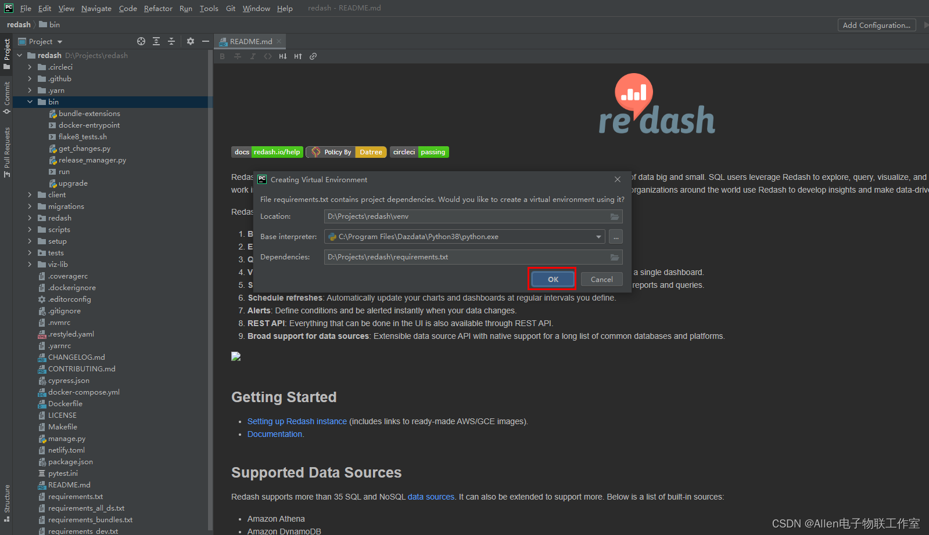The width and height of the screenshot is (929, 535).
Task: Click the Policy By Datree badge
Action: pos(346,152)
